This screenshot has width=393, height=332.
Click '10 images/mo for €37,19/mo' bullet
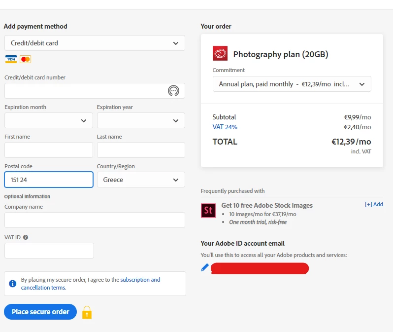[x=262, y=214]
